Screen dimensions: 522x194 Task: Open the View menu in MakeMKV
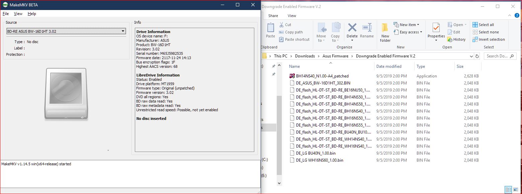(18, 14)
